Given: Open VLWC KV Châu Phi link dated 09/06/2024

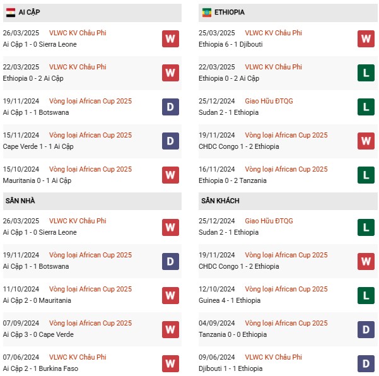Looking at the screenshot, I should 274,357.
